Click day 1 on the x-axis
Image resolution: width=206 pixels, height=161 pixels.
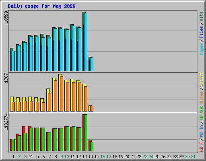13,157
